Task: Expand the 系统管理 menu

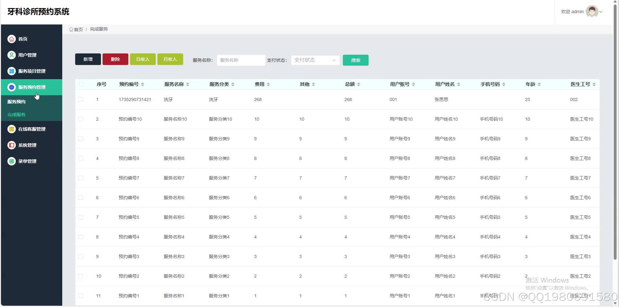Action: pos(32,145)
